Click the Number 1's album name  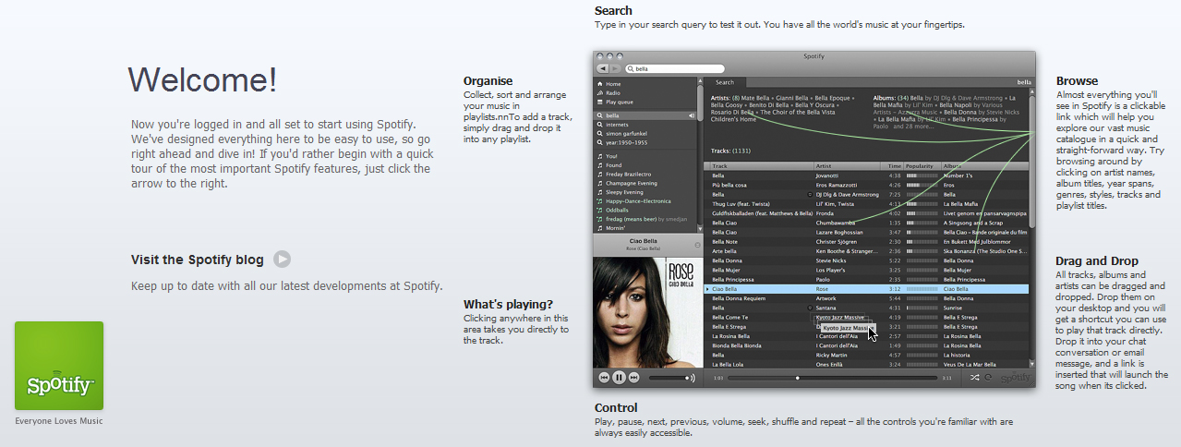click(958, 175)
